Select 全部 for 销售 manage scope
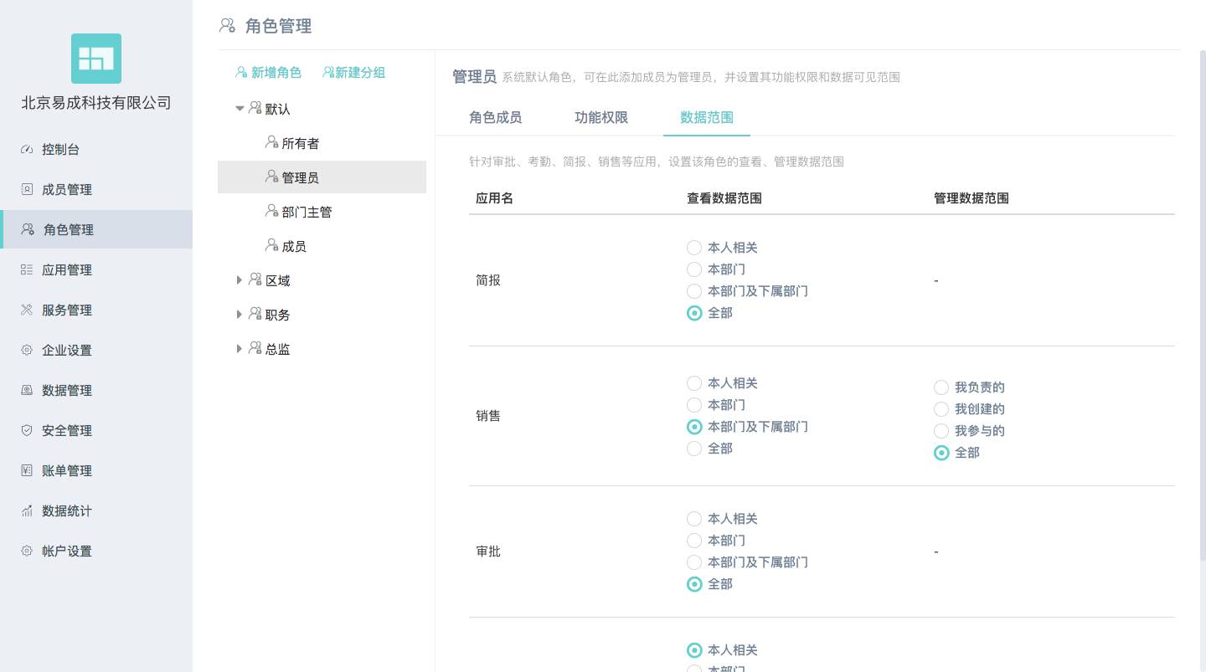Screen dimensions: 1206x672 point(941,453)
